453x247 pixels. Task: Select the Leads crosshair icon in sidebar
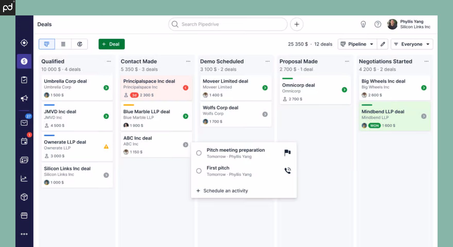click(x=24, y=43)
